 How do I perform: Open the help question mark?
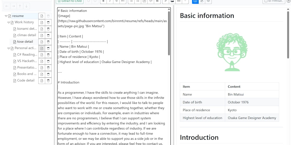coord(289,1)
